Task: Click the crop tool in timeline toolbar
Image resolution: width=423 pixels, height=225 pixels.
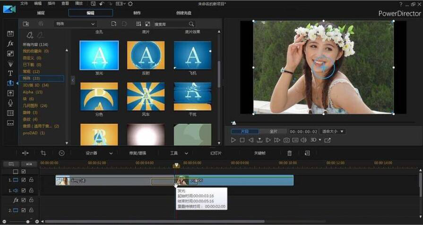Action: pos(43,153)
